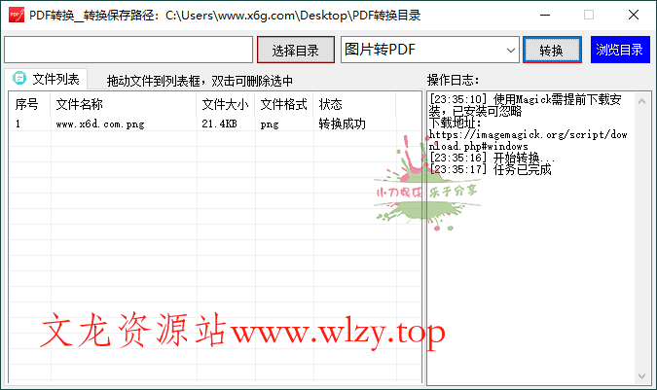Close the PDF转换 window
The width and height of the screenshot is (657, 390).
[634, 15]
